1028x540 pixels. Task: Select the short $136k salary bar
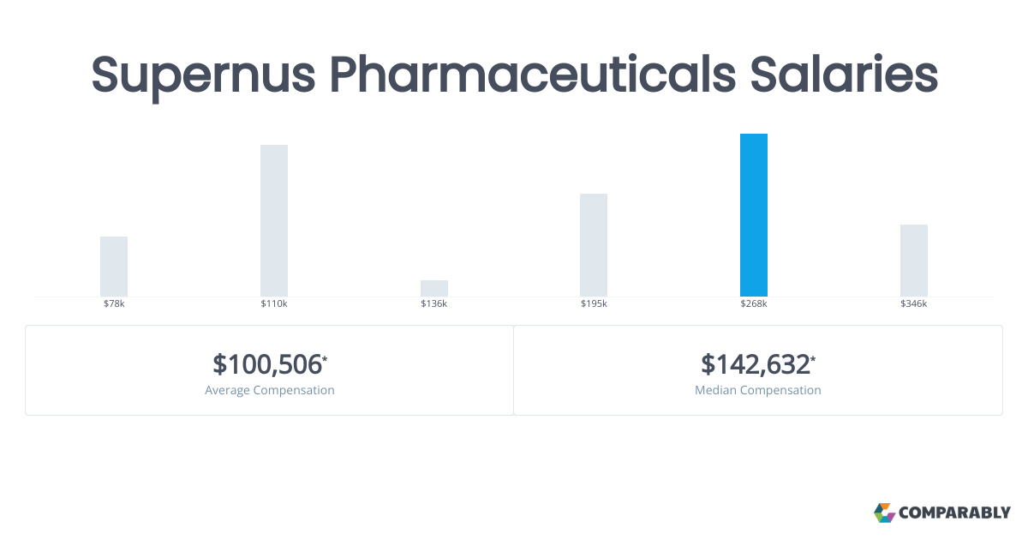434,288
